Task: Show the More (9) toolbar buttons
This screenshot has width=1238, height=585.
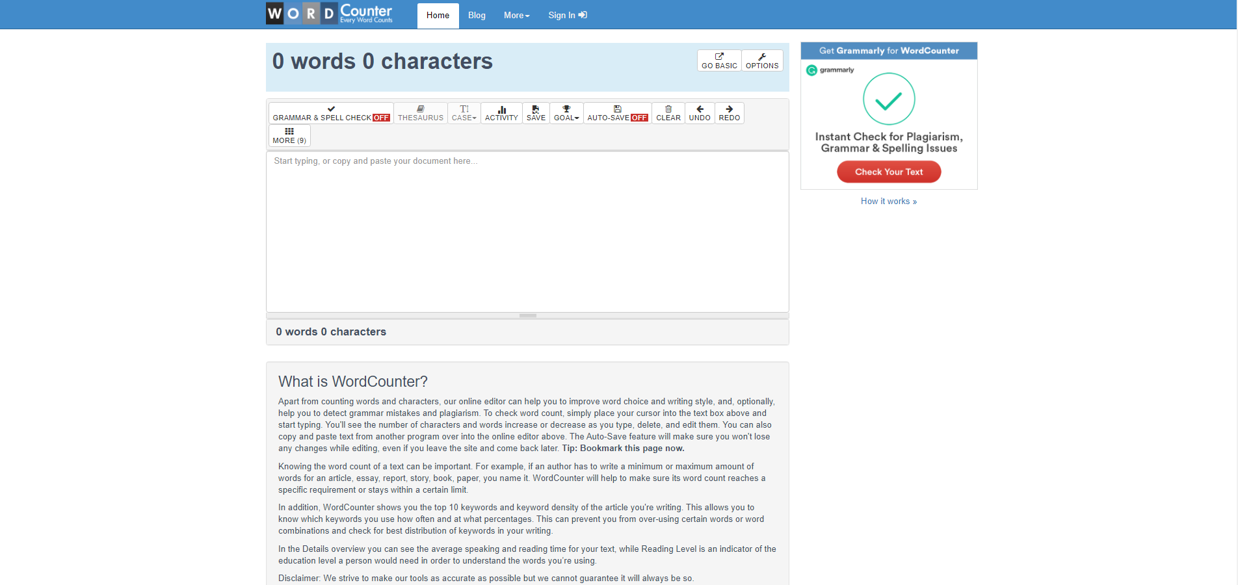Action: point(289,136)
